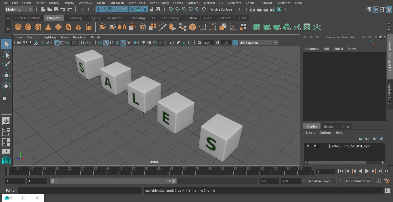Toggle smooth shade all in the viewport toolbar
Screen dimensions: 393x202
point(106,43)
